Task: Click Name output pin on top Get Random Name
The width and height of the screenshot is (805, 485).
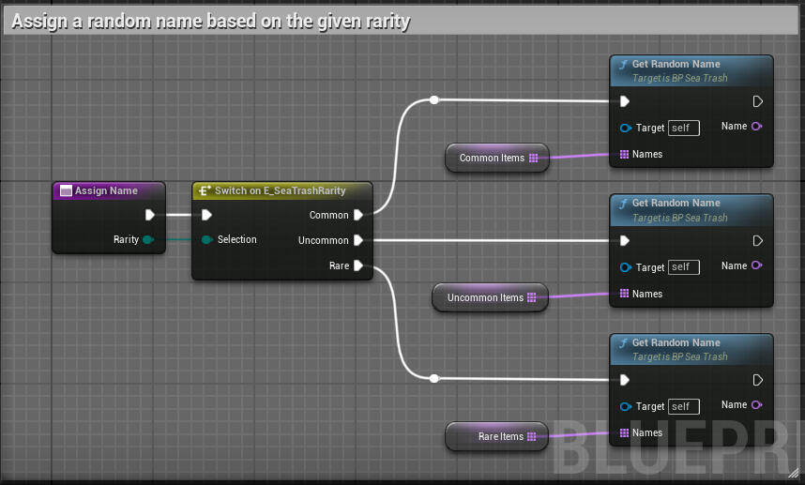Action: pos(756,127)
